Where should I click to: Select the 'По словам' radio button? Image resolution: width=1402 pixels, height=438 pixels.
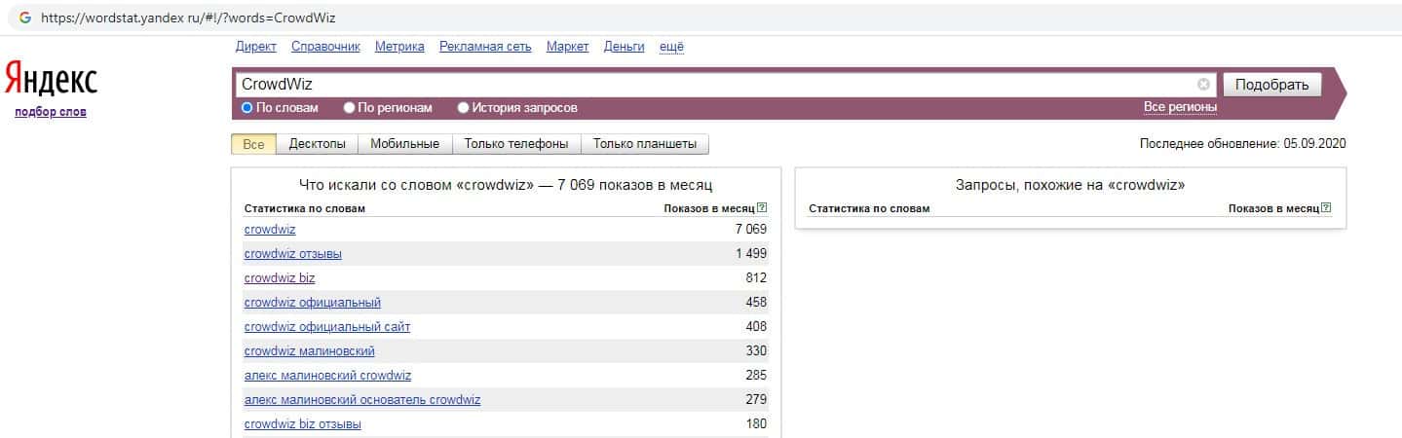(x=247, y=108)
